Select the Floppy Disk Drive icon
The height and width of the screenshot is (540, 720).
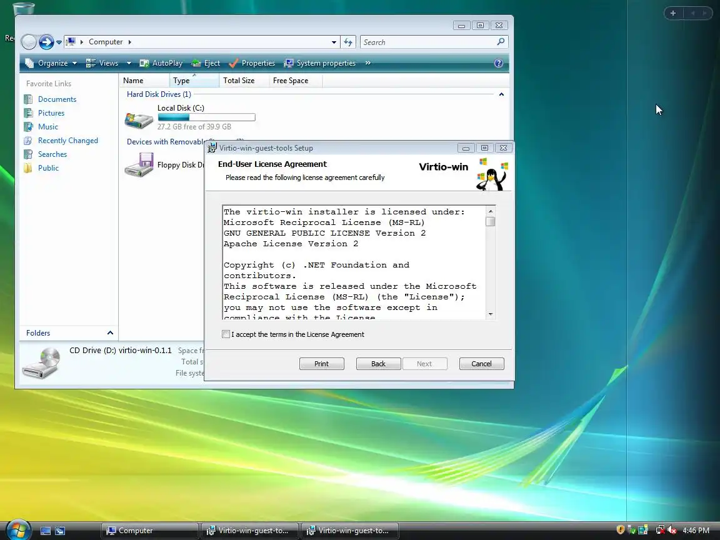pyautogui.click(x=139, y=165)
